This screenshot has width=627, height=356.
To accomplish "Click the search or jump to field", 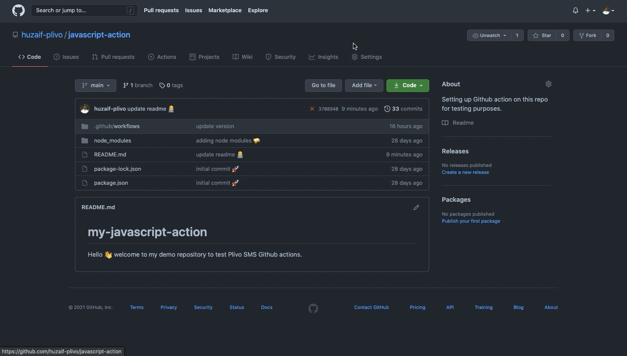I will [x=84, y=10].
